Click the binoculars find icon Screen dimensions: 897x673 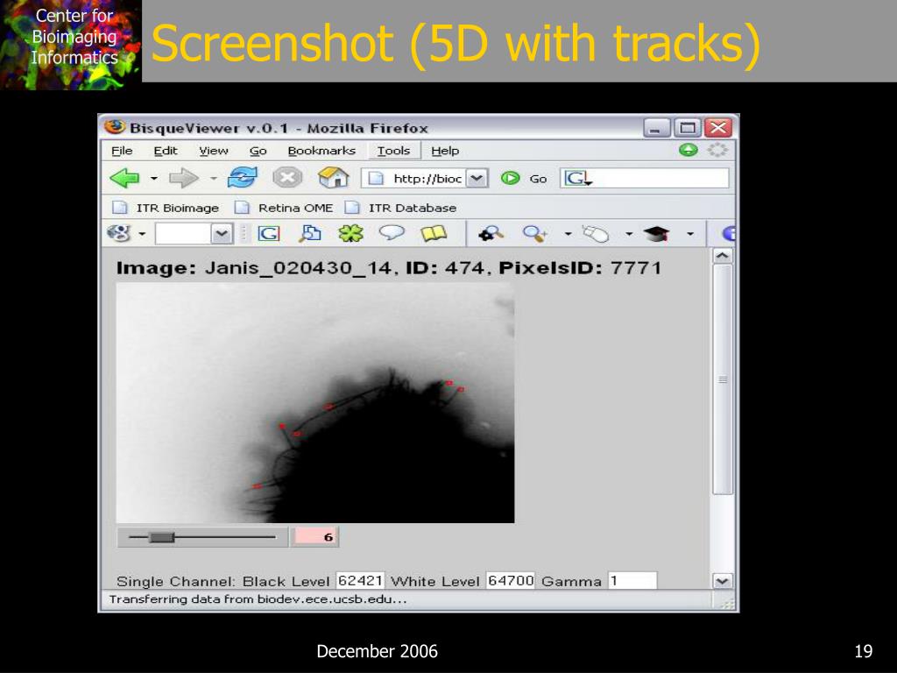tap(491, 233)
